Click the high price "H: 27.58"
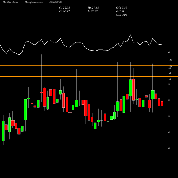This screenshot has height=178, width=178. pos(93,8)
